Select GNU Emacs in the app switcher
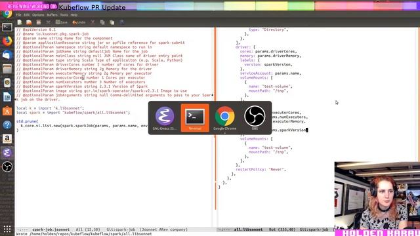420x236 pixels. tap(165, 118)
